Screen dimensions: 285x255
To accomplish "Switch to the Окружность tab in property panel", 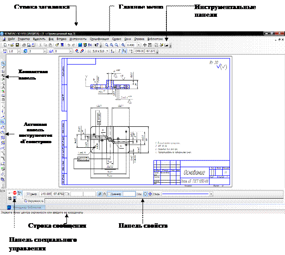I will pyautogui.click(x=34, y=201).
